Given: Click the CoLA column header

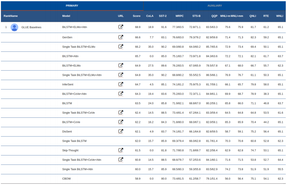Looking at the screenshot, I should pyautogui.click(x=150, y=16).
